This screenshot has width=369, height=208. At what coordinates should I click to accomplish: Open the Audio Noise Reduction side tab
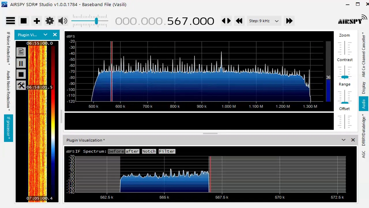click(8, 91)
